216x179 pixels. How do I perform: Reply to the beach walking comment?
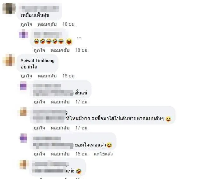tap(60, 128)
